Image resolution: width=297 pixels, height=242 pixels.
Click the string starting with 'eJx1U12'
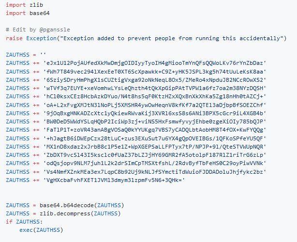click(x=155, y=62)
